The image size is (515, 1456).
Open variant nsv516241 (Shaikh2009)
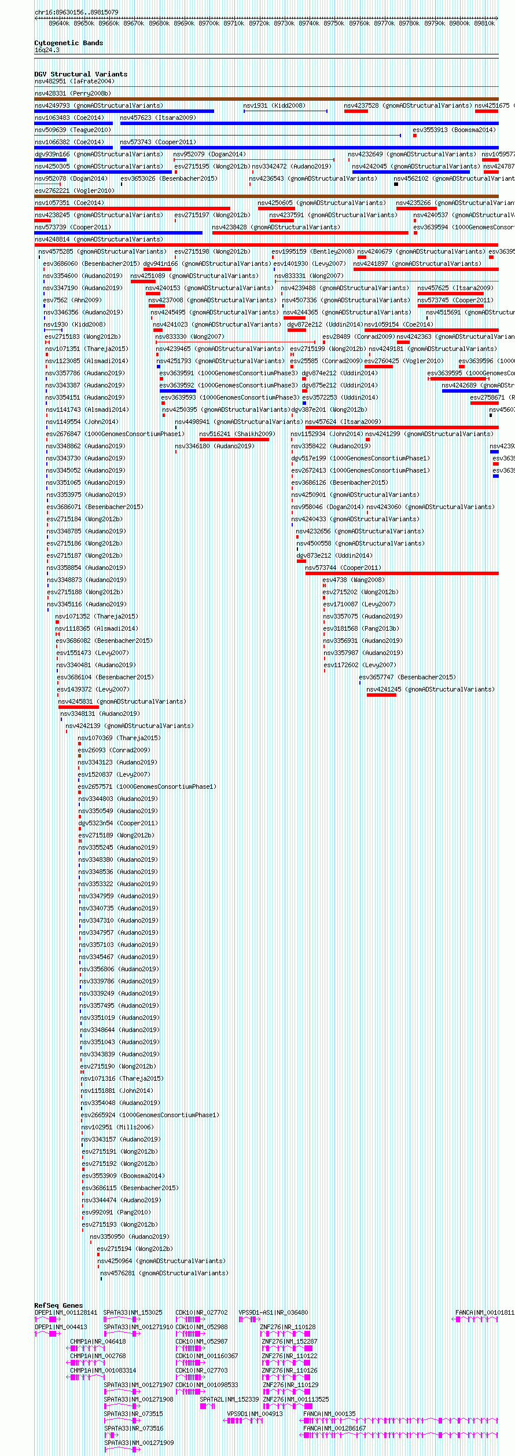point(238,434)
